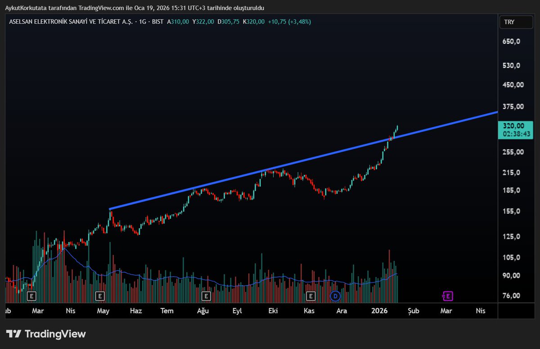Viewport: 540px width, 349px height.
Task: Click the earnings E marker above May
Action: (x=100, y=296)
